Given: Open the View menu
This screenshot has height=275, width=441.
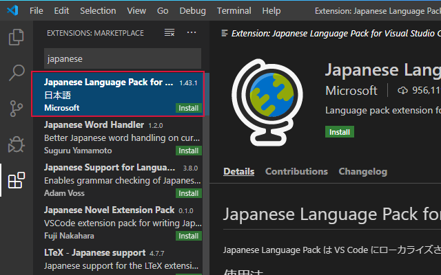Looking at the screenshot, I should click(136, 11).
